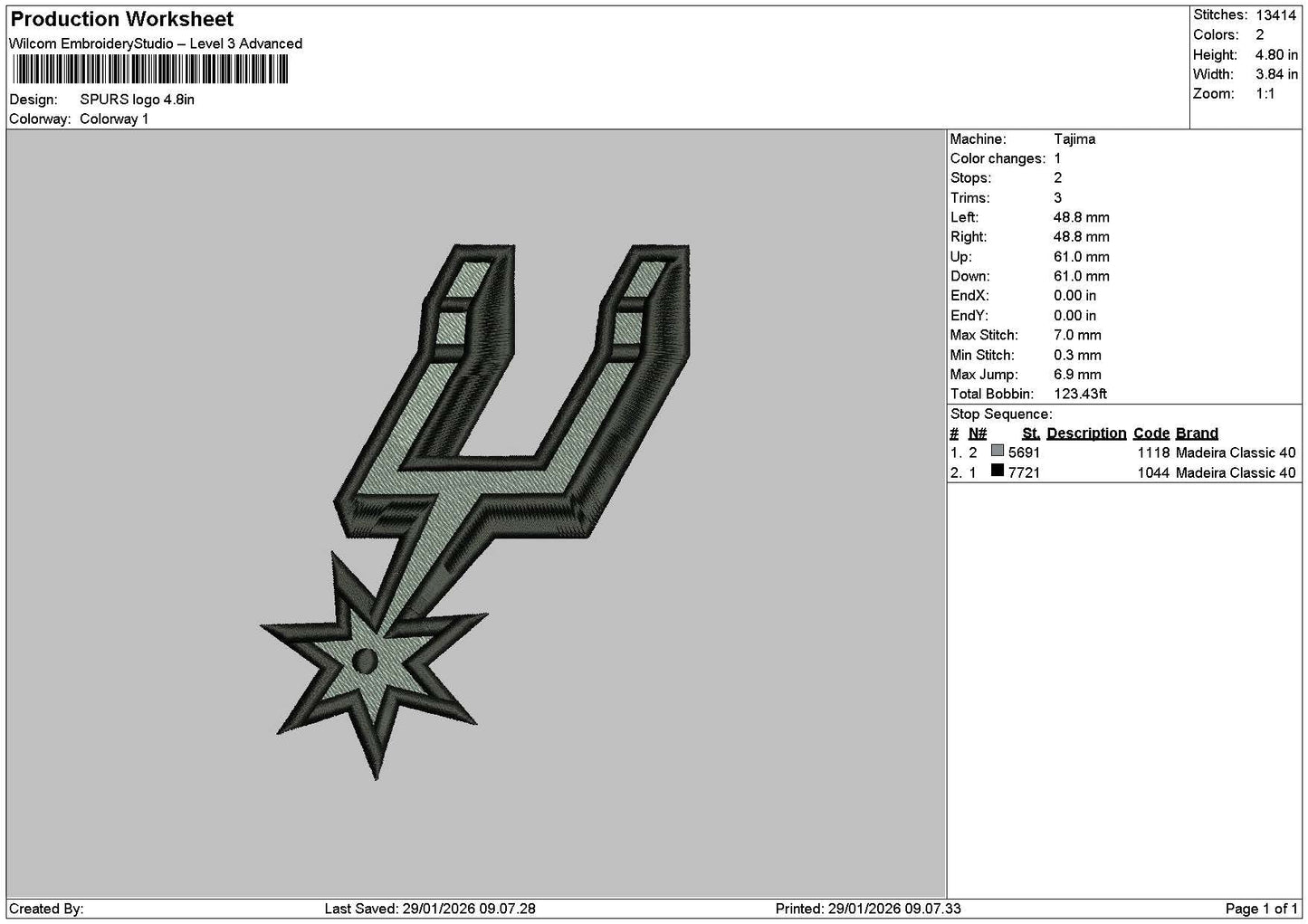Click the Min Stitch value 0.3 mm
1308x924 pixels.
tap(1077, 355)
